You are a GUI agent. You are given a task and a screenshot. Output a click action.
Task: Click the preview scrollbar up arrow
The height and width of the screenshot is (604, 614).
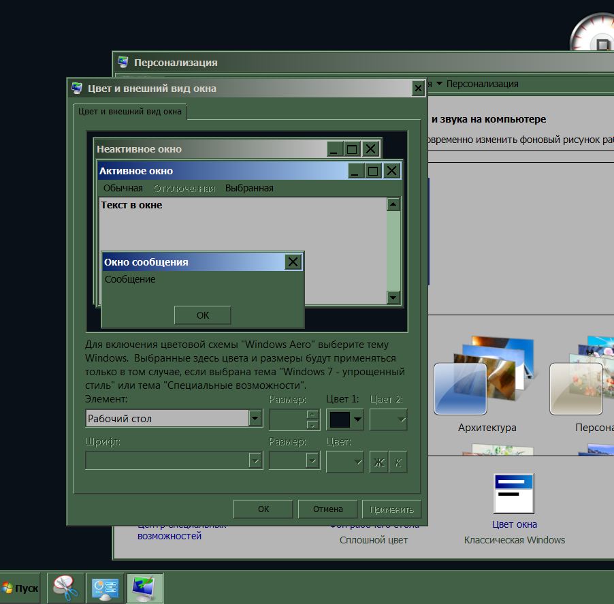pyautogui.click(x=393, y=204)
